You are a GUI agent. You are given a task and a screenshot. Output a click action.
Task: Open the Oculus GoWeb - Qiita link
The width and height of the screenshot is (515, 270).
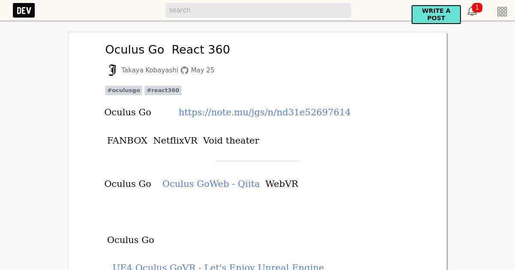pos(211,184)
